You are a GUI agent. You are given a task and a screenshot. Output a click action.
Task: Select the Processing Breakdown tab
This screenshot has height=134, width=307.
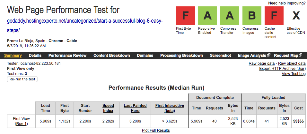coord(181,56)
